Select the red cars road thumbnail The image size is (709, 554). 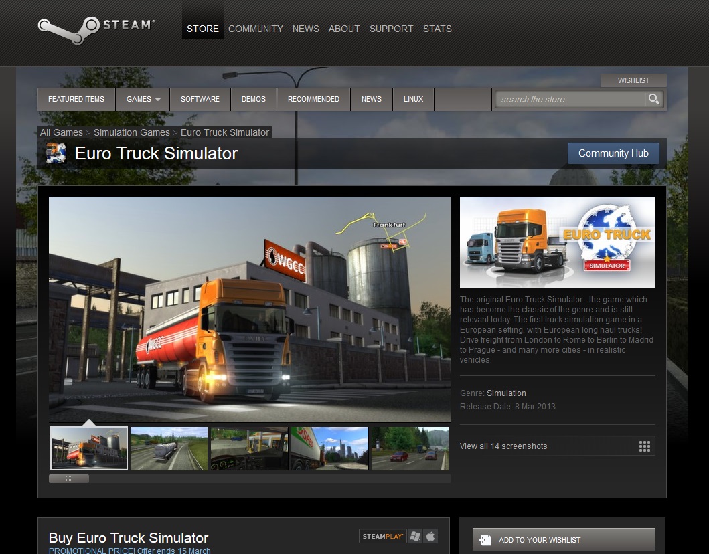coord(410,449)
